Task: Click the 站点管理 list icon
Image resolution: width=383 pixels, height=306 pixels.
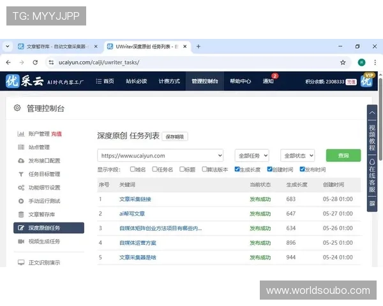Action: (x=21, y=147)
